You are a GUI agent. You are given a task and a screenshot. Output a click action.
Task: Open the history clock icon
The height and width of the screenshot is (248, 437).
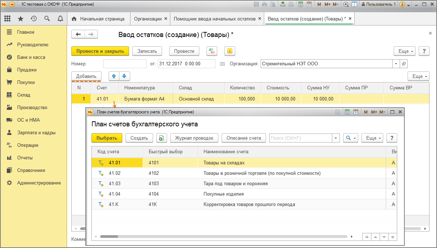(34, 19)
